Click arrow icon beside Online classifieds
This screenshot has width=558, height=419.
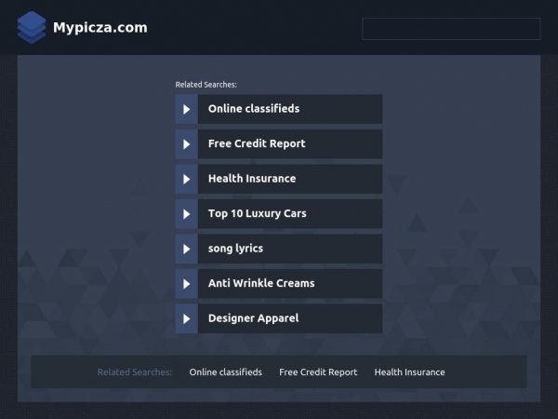pos(186,109)
